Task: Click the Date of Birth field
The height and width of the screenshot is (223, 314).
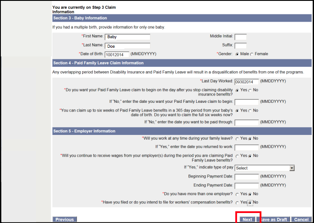Action: pyautogui.click(x=117, y=55)
